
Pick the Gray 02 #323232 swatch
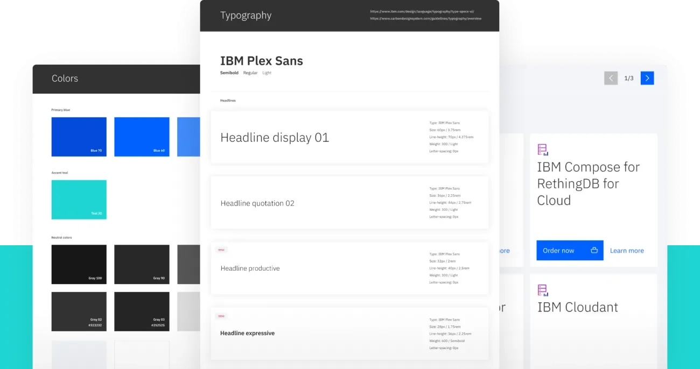click(x=79, y=311)
